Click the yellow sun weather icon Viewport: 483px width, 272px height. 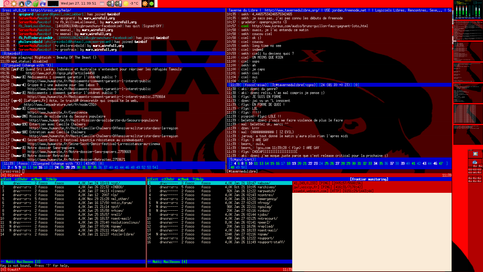(x=126, y=4)
